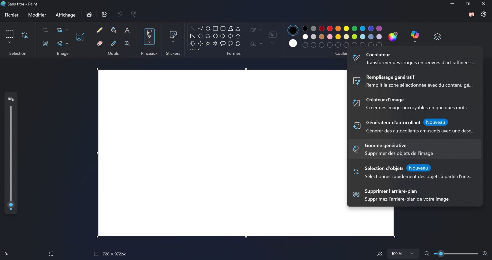This screenshot has width=492, height=260.
Task: Click the undo arrow
Action: pyautogui.click(x=120, y=14)
